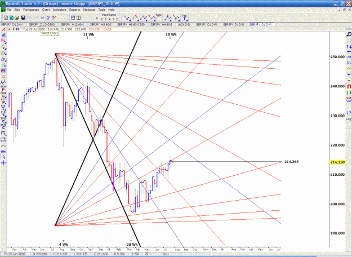Viewport: 352px width, 257px height.
Task: Choose the red zigzag down wave tool
Action: (x=152, y=17)
